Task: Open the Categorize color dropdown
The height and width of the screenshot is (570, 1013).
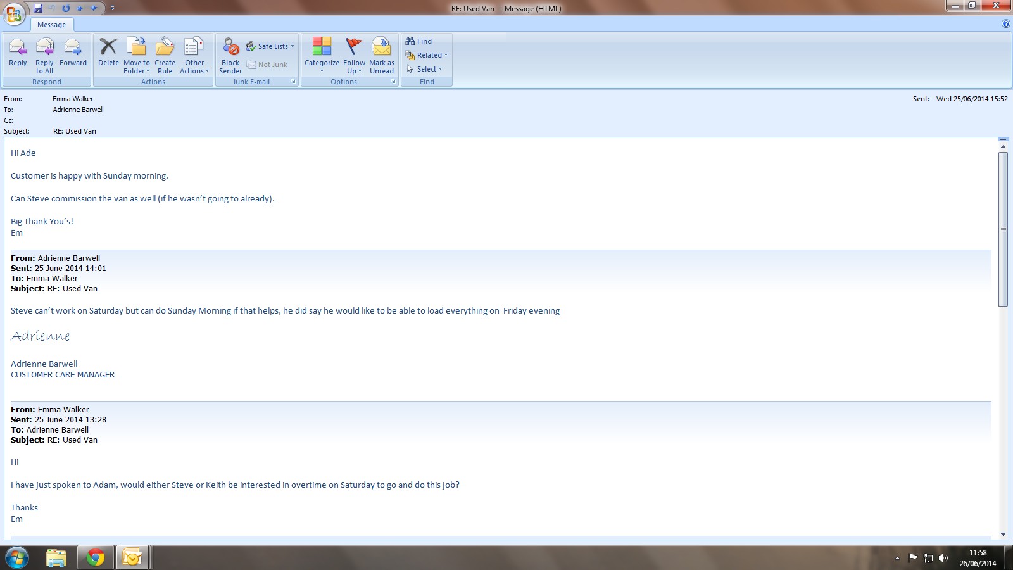Action: [322, 54]
